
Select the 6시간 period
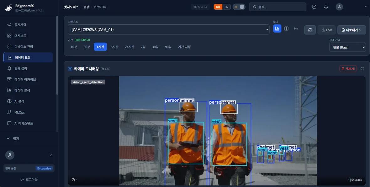(114, 47)
